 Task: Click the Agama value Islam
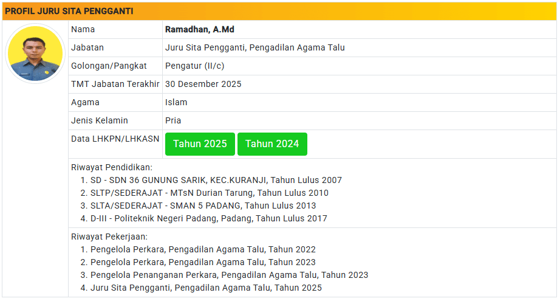pyautogui.click(x=176, y=102)
